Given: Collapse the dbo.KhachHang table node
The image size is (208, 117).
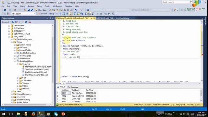Looking at the screenshot, I should (x=15, y=61).
